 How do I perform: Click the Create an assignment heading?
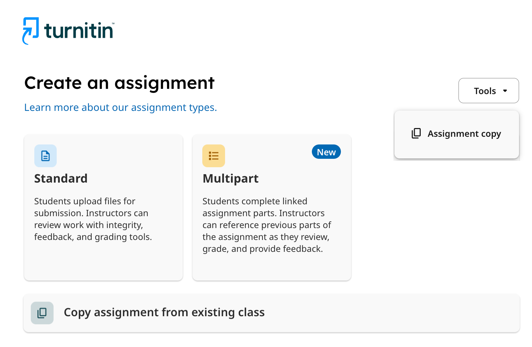pyautogui.click(x=119, y=83)
